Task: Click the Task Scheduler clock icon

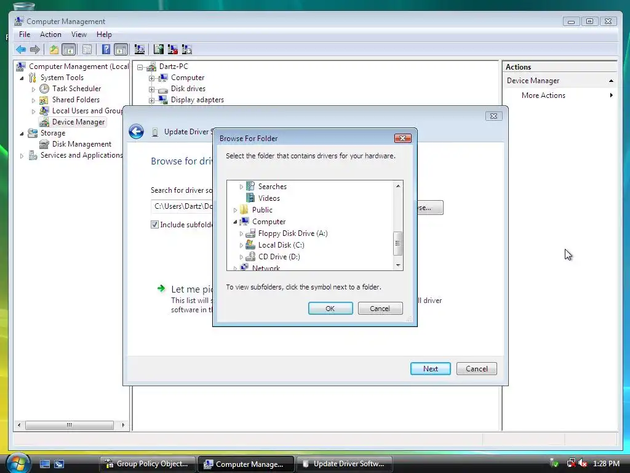Action: 44,89
